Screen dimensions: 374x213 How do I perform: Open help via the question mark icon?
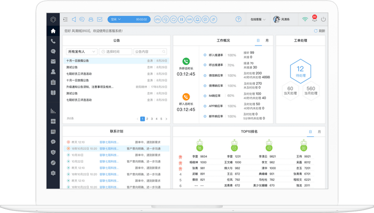[x=238, y=19]
